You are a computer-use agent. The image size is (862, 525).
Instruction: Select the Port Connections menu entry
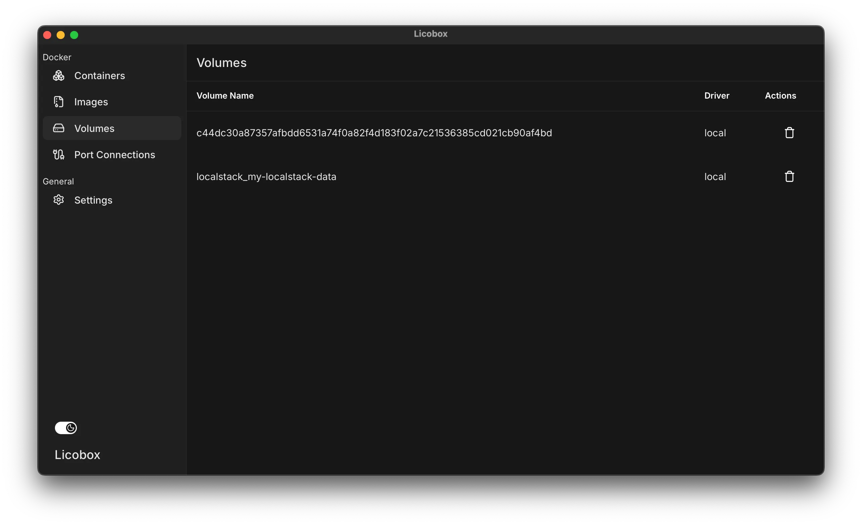115,154
